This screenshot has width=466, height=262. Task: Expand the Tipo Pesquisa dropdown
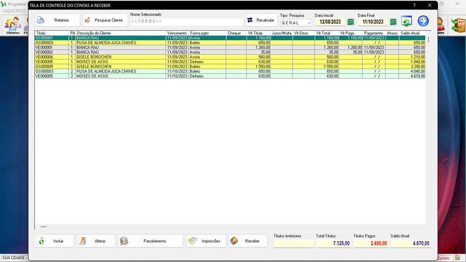pyautogui.click(x=309, y=23)
